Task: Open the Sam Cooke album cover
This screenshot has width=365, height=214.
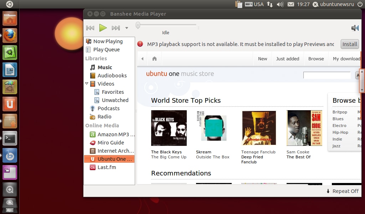Action: (x=304, y=128)
